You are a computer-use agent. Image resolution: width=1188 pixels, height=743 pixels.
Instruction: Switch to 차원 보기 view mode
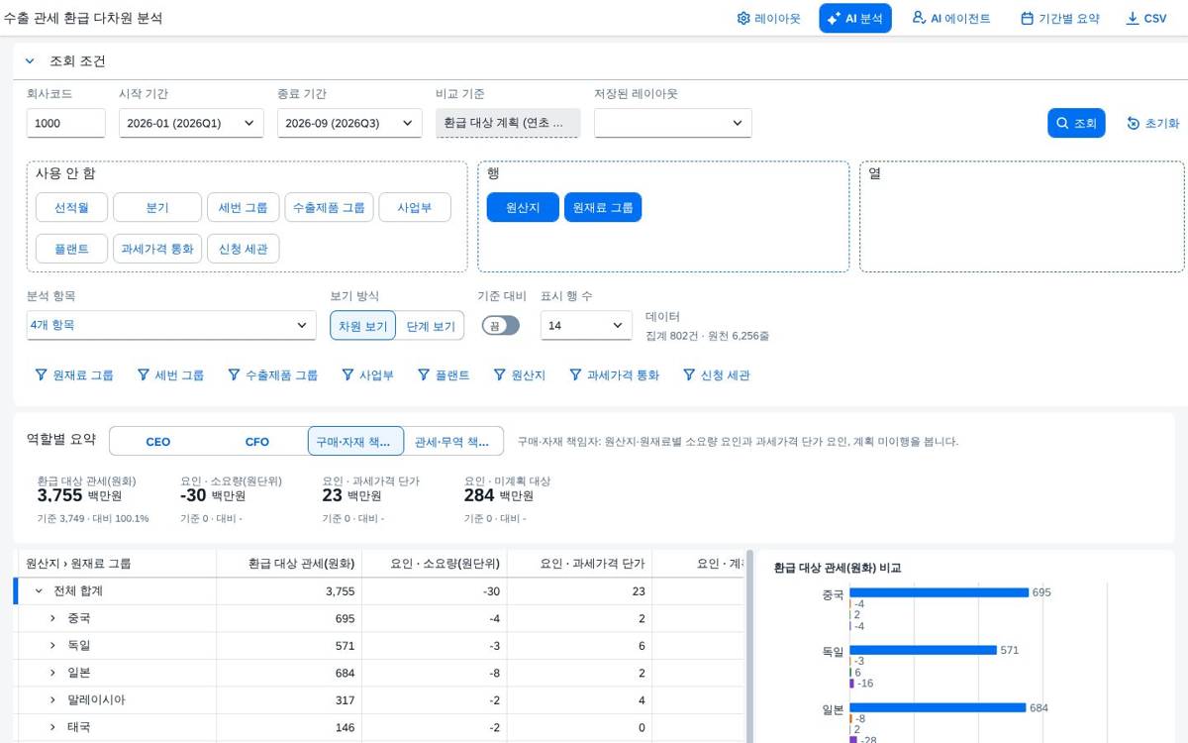coord(363,326)
